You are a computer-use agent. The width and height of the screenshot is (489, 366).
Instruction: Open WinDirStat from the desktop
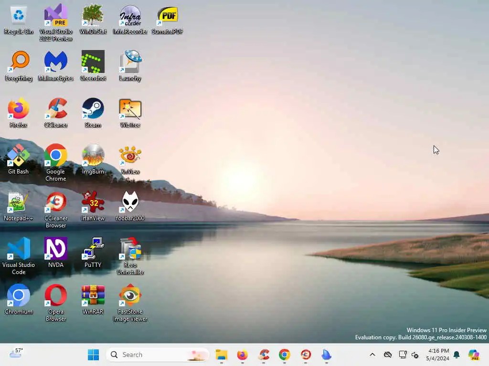point(93,20)
